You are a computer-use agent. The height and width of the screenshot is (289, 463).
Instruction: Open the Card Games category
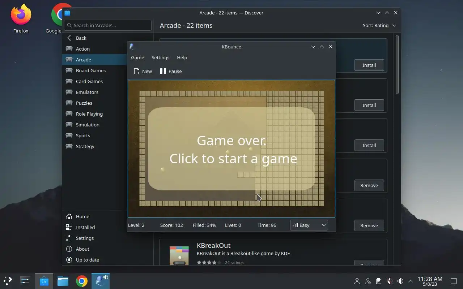tap(95, 81)
